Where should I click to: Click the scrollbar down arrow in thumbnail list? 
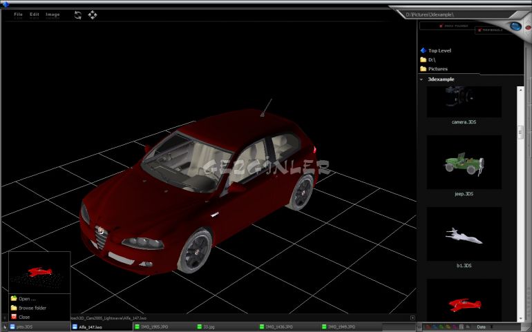point(520,318)
